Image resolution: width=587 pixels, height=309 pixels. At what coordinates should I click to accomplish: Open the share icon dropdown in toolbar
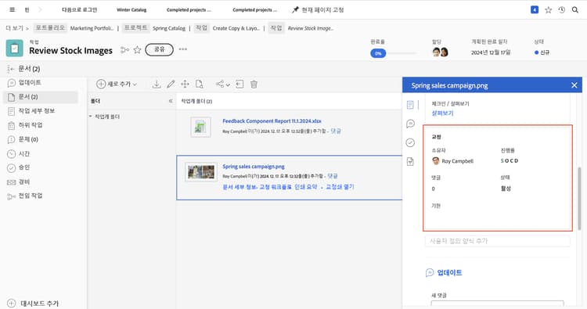click(223, 84)
